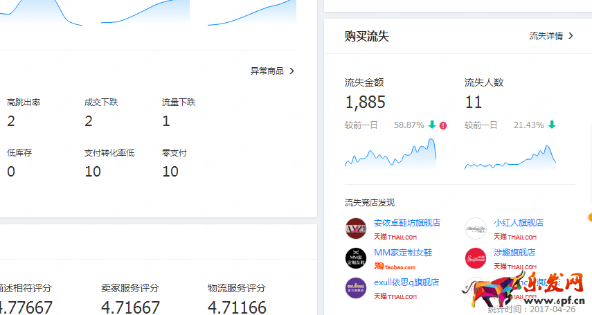This screenshot has width=592, height=315.
Task: Open the 异常商品 link
Action: tap(267, 71)
